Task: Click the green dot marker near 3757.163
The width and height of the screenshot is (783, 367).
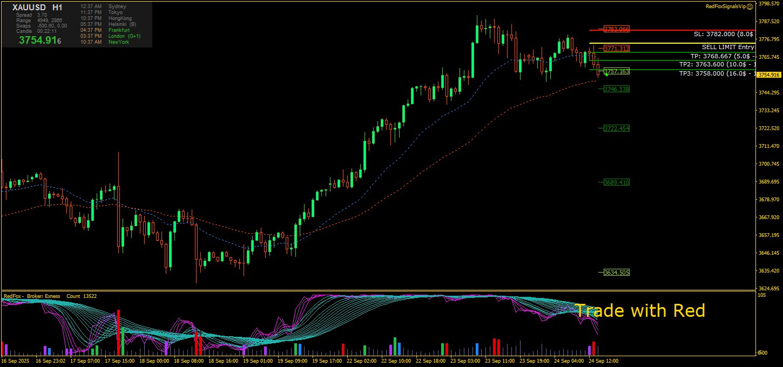Action: (x=607, y=74)
